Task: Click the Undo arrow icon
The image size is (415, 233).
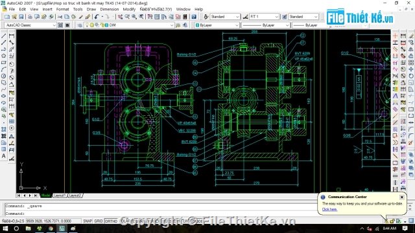Action: (x=97, y=17)
